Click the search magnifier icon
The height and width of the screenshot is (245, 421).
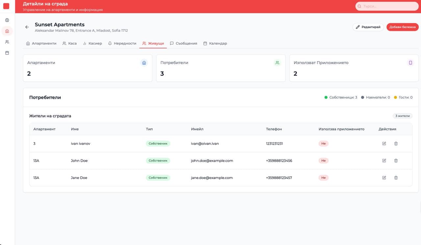click(x=359, y=6)
